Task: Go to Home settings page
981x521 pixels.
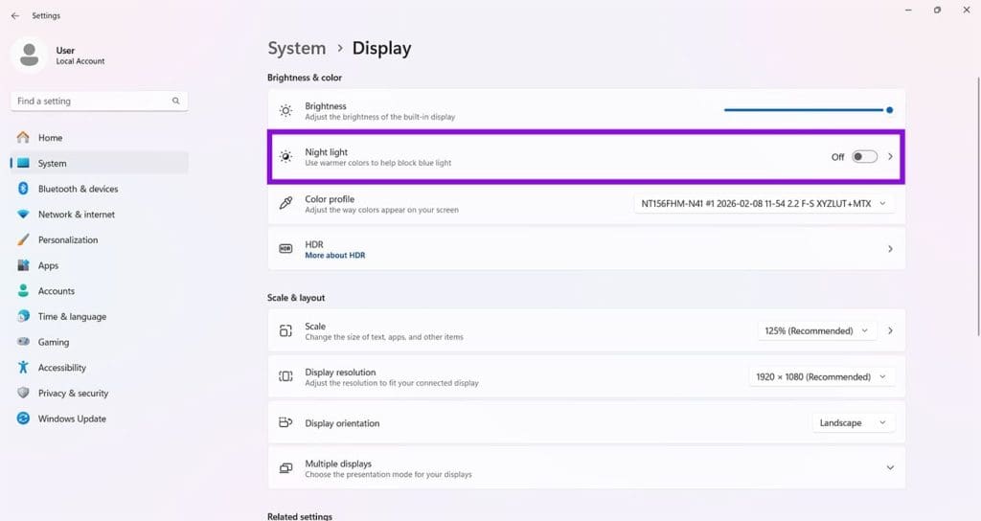Action: tap(99, 138)
